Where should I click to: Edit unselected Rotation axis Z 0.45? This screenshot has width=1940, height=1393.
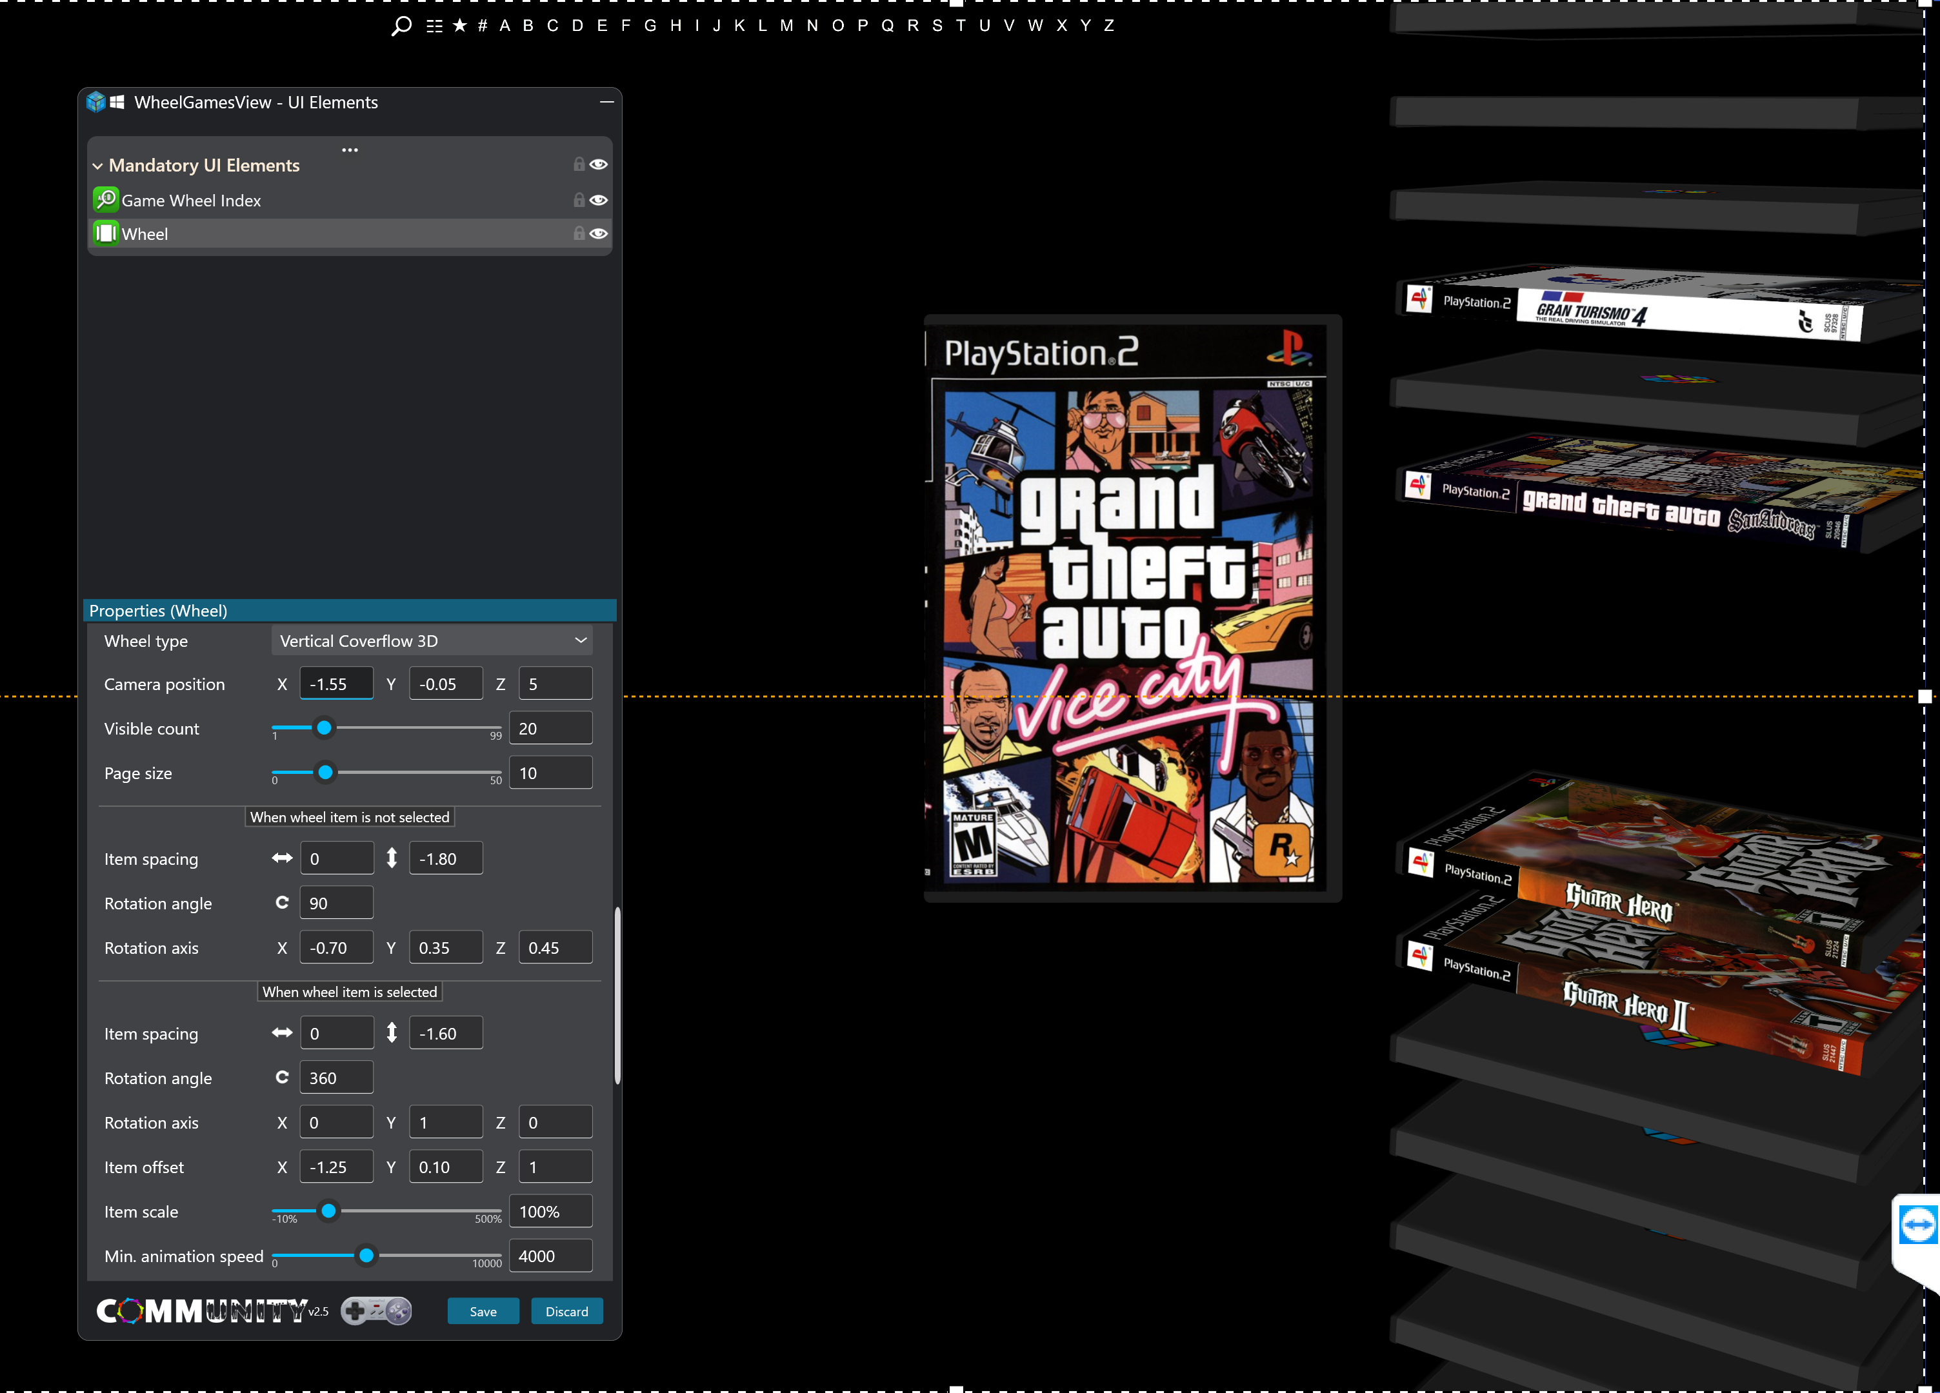[x=555, y=947]
